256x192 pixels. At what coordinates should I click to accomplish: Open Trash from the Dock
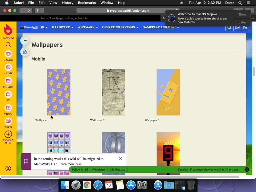191,185
